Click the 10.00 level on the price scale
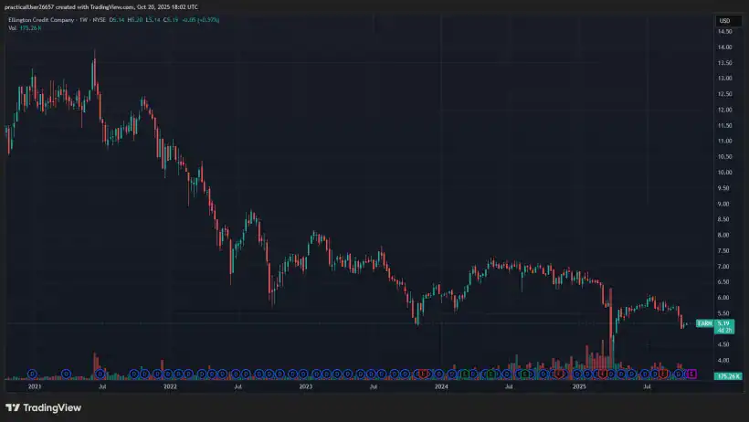 point(725,172)
